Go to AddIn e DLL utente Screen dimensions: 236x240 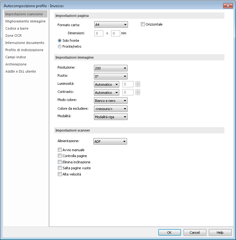[x=21, y=71]
